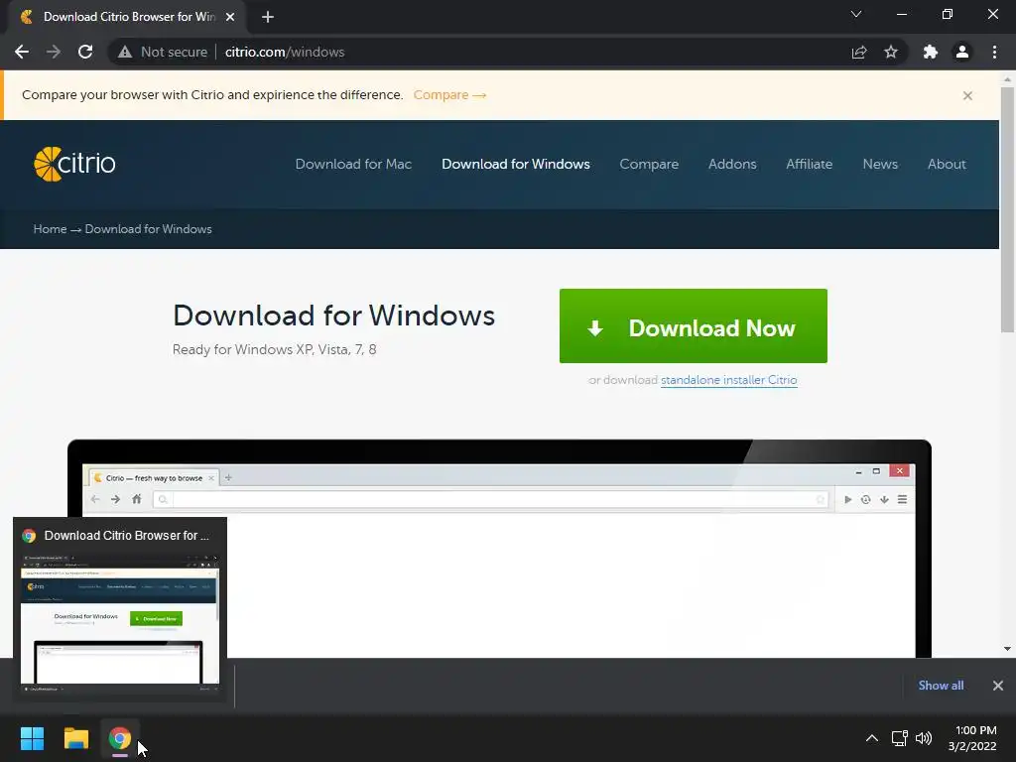Click the mockup browser's hamburger menu icon
Screen dimensions: 1016x762
(902, 500)
